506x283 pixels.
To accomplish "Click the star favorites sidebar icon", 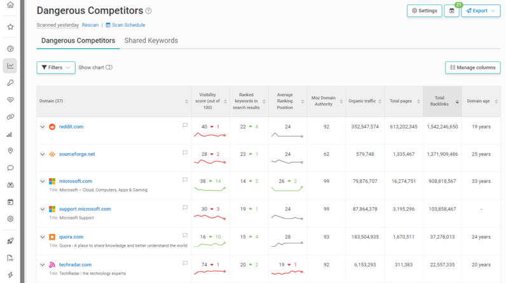I will pyautogui.click(x=10, y=27).
